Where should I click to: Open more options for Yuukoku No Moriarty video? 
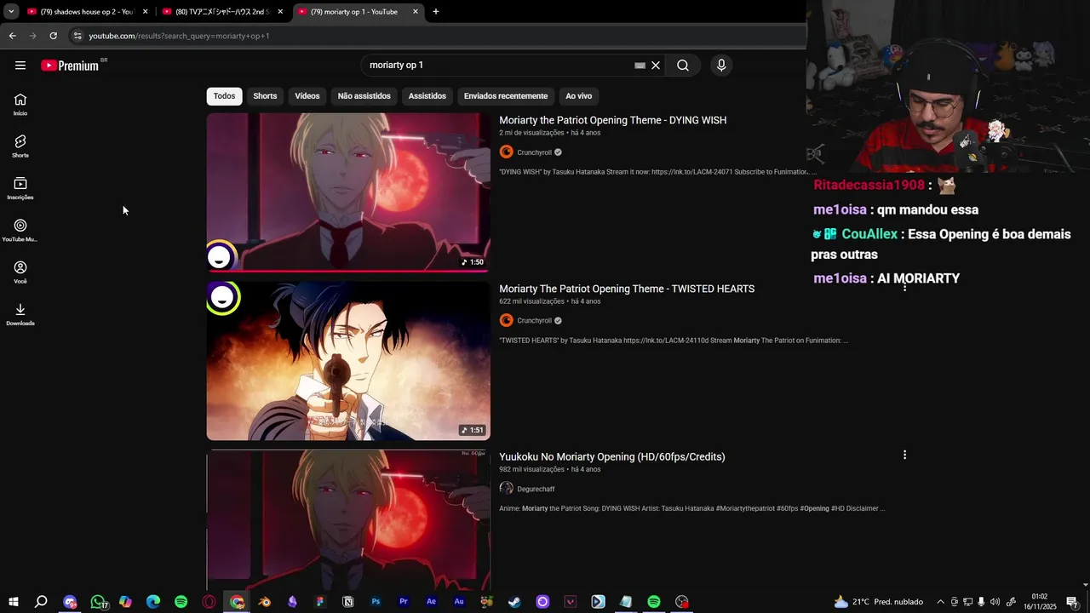click(904, 455)
